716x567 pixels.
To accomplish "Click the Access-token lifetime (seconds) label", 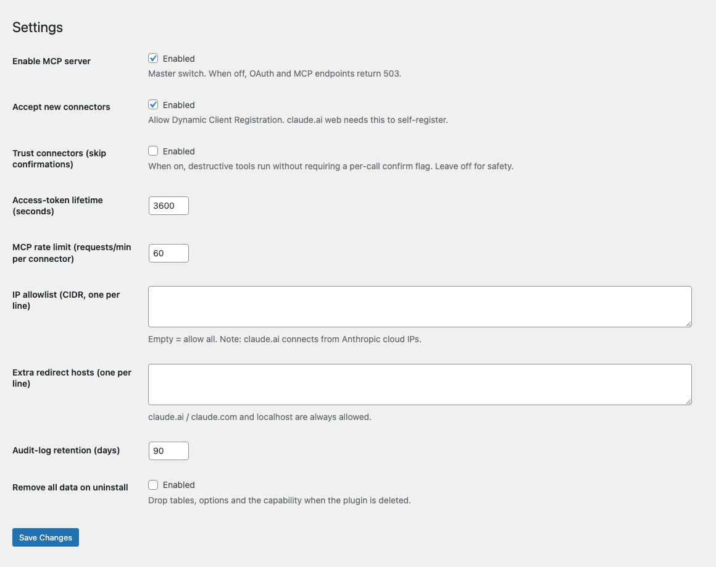I will click(57, 206).
